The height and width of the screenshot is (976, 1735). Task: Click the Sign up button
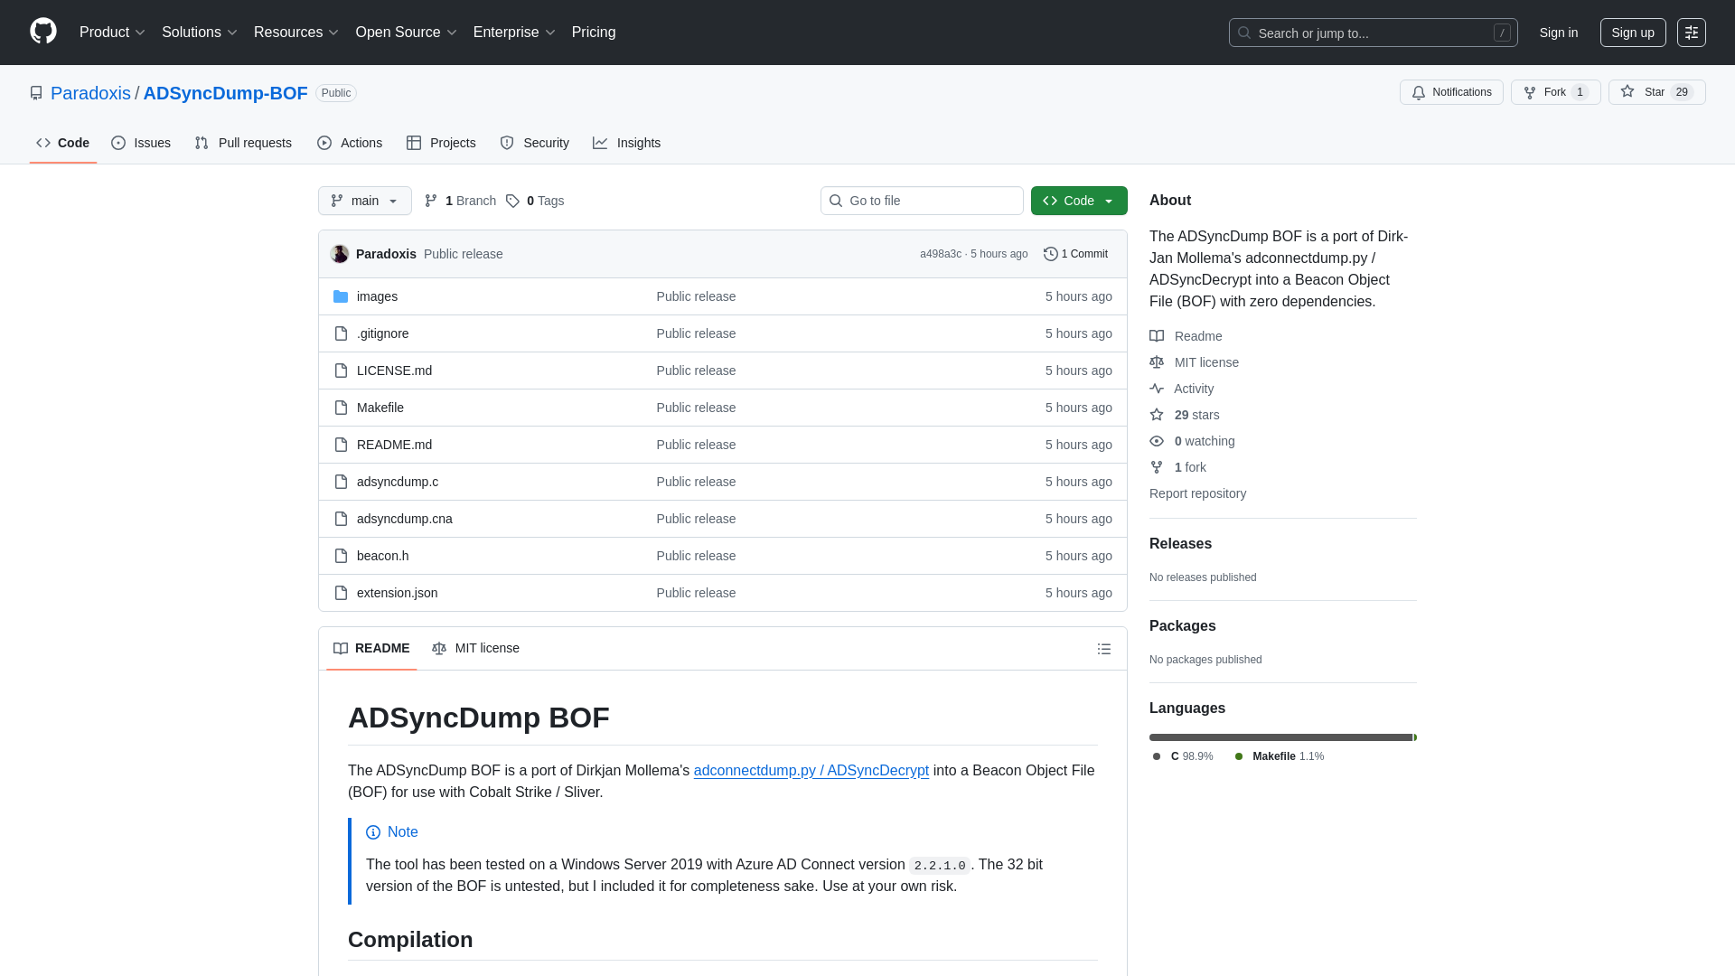pyautogui.click(x=1633, y=33)
